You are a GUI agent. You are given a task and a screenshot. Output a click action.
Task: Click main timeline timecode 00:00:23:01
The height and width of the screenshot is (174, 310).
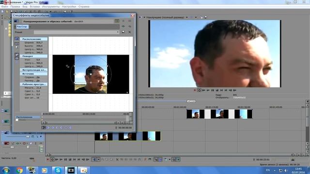[x=263, y=159]
